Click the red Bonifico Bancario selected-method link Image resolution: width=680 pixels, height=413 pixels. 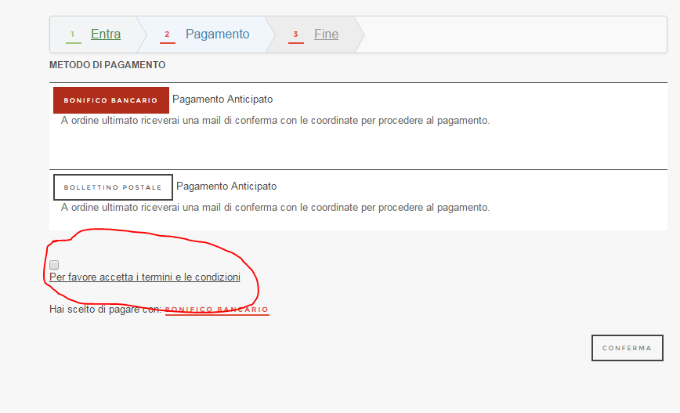click(217, 310)
